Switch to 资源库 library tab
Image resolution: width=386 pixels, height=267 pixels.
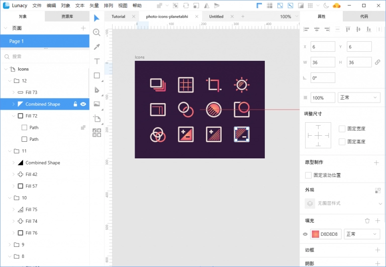[67, 17]
